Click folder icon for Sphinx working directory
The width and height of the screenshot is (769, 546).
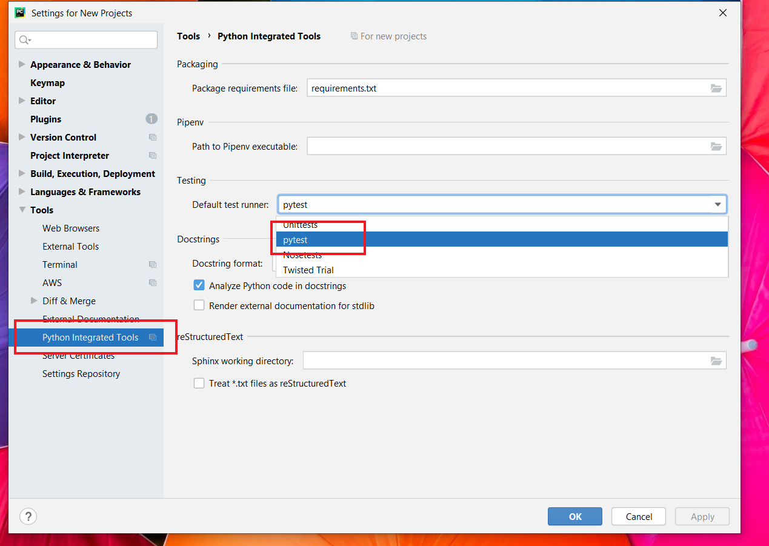point(716,361)
